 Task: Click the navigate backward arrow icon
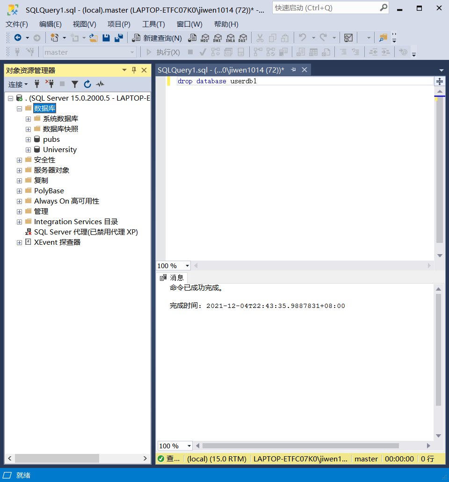(x=18, y=38)
